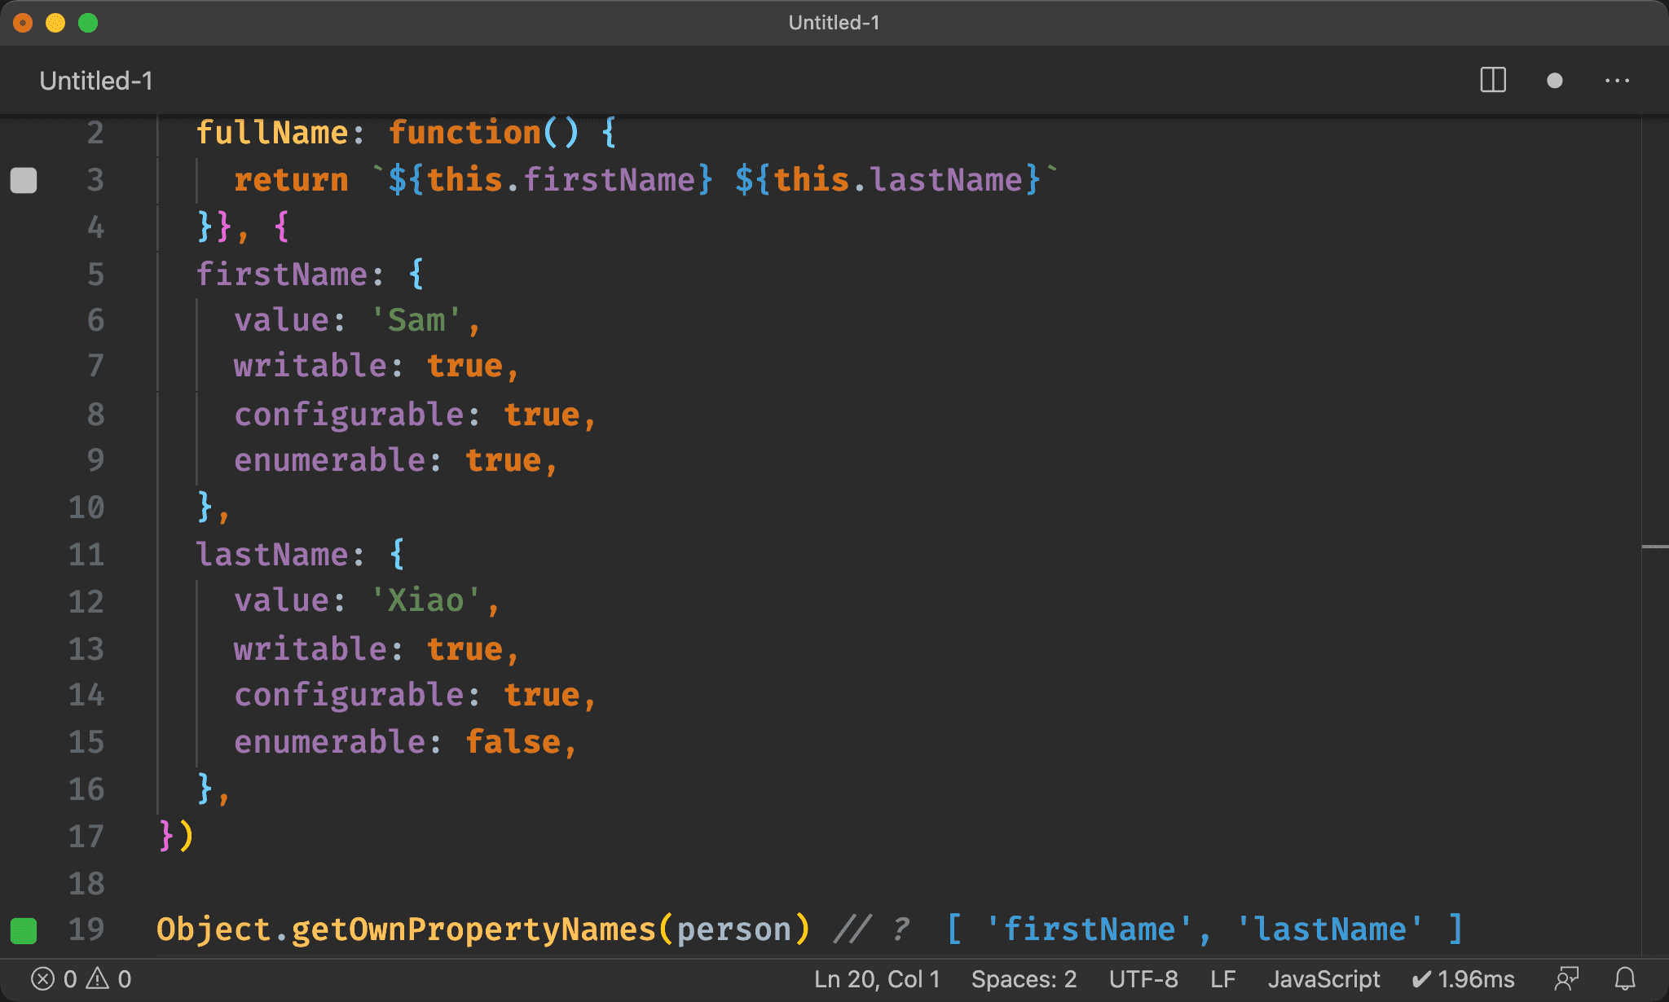The image size is (1669, 1002).
Task: Open the more actions ellipsis menu
Action: click(1617, 81)
